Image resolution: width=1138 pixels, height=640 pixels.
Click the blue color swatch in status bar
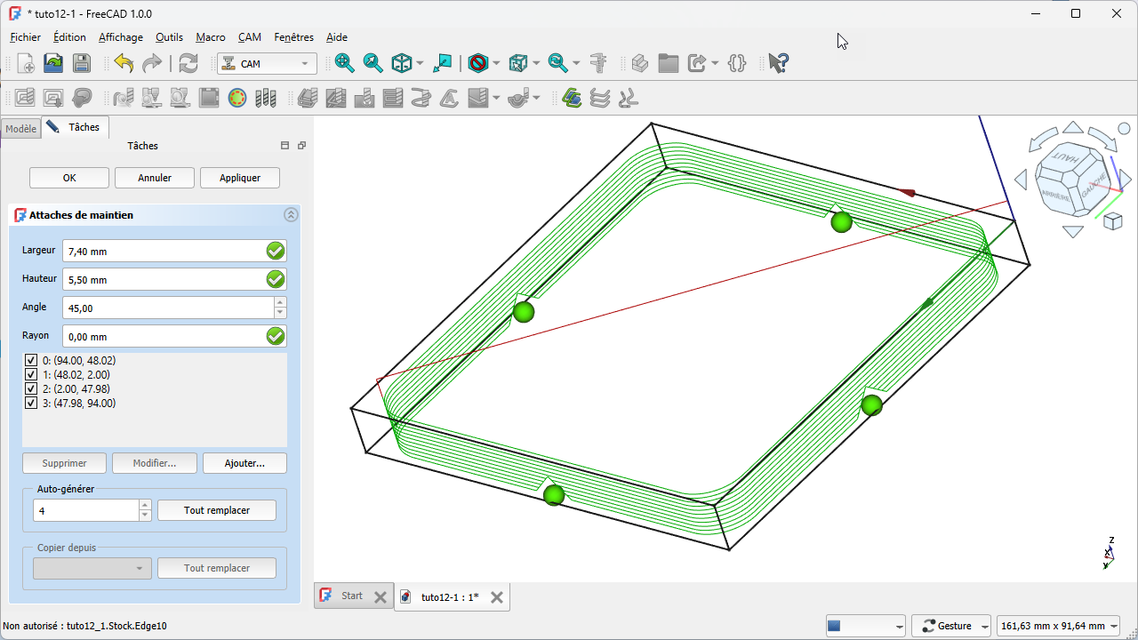coord(834,626)
